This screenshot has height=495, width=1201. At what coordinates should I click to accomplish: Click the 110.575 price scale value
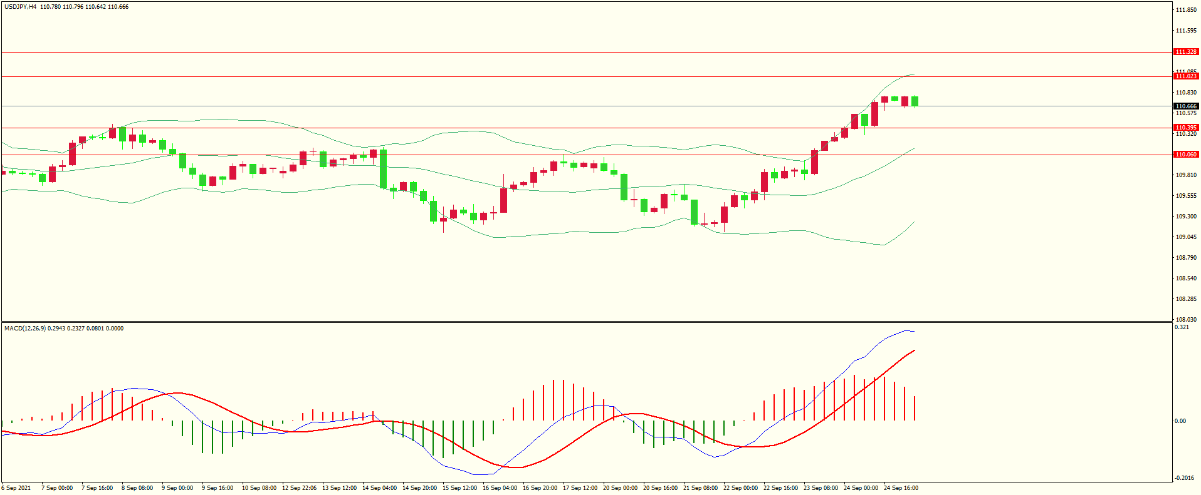pos(1186,113)
